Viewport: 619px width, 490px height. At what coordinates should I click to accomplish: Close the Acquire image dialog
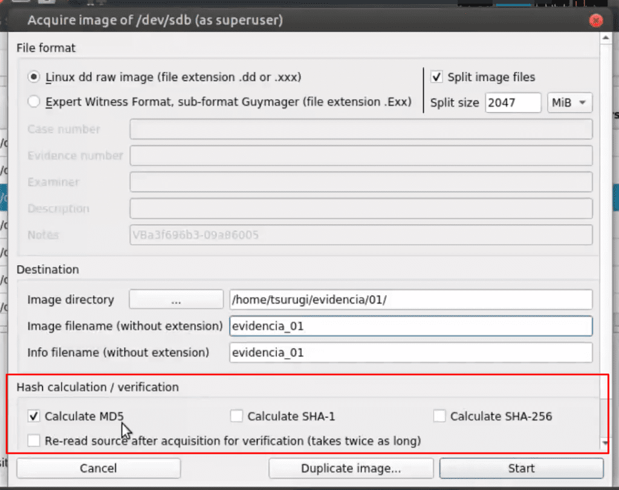pyautogui.click(x=595, y=20)
